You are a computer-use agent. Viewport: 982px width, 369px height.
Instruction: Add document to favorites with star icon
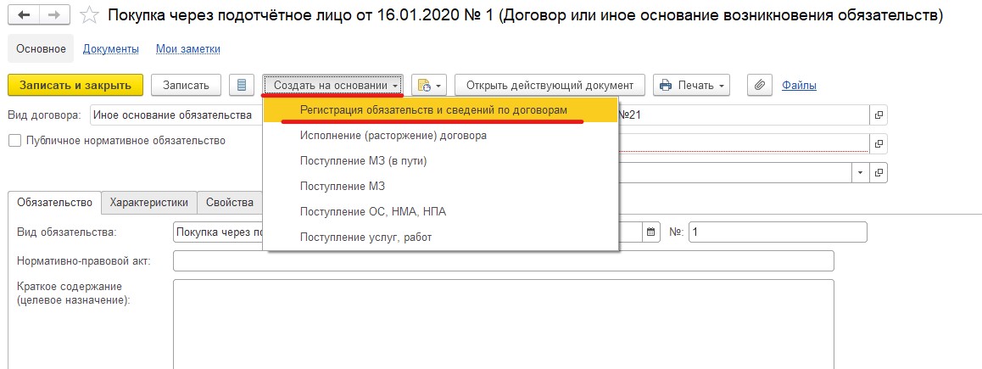click(90, 15)
